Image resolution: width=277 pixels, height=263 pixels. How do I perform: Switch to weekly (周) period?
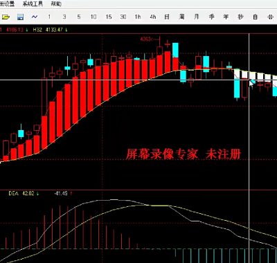pyautogui.click(x=181, y=17)
